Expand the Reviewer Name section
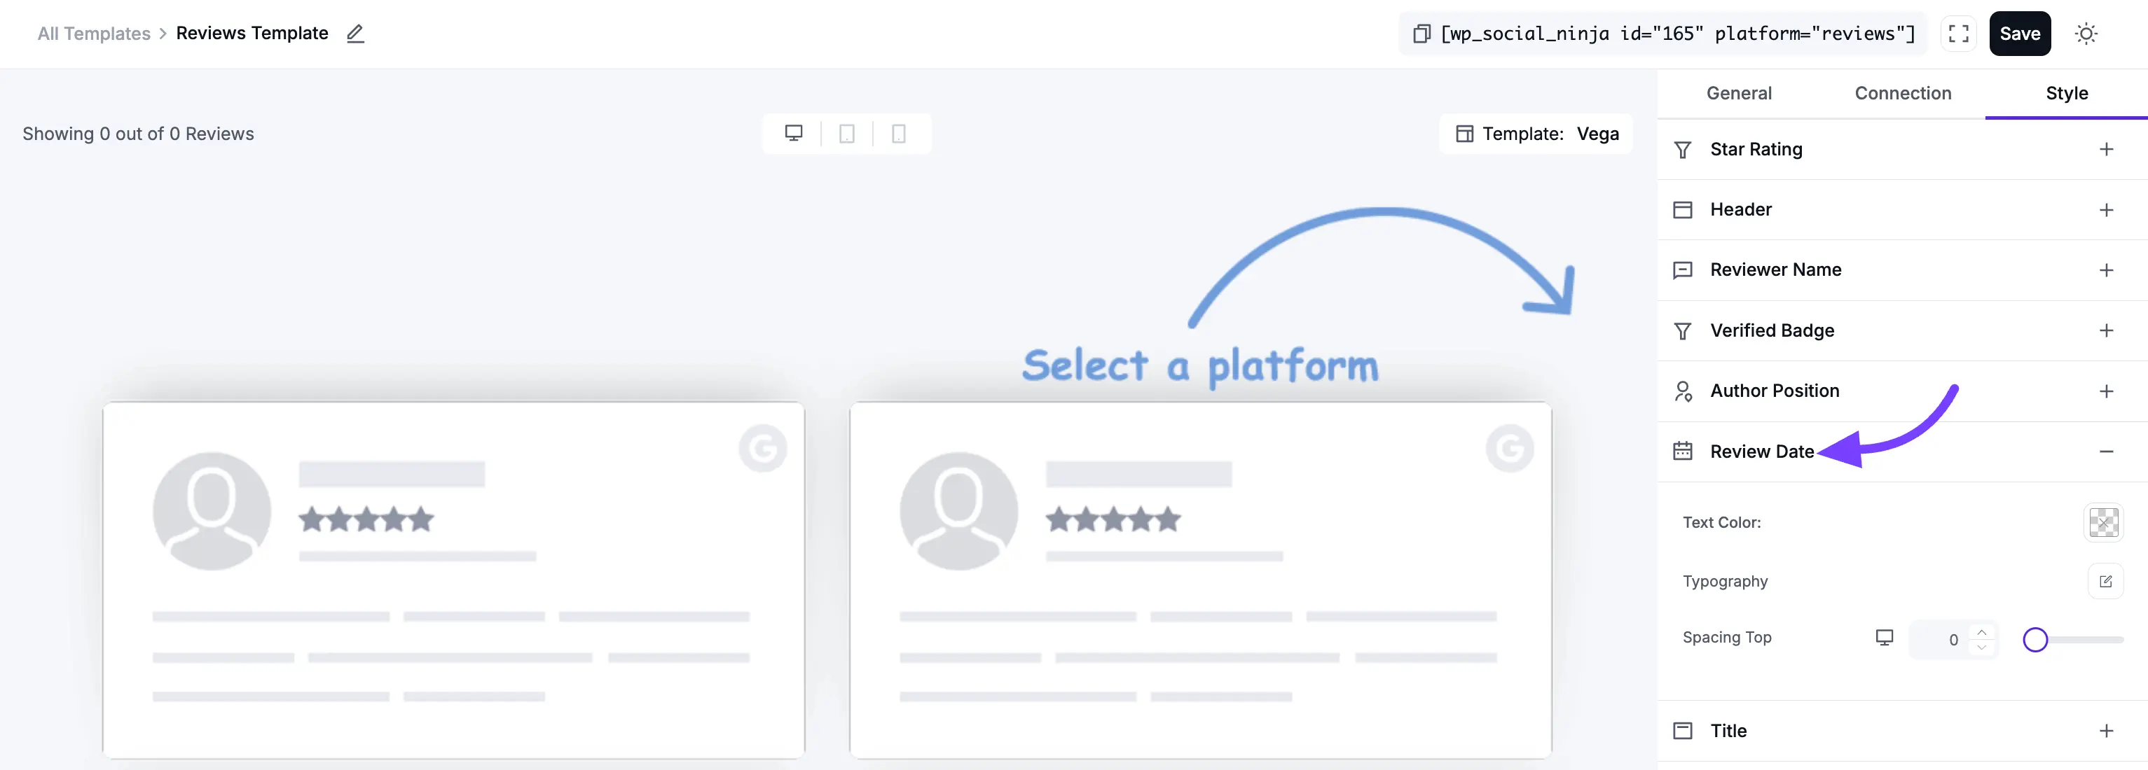The height and width of the screenshot is (770, 2148). (2108, 270)
